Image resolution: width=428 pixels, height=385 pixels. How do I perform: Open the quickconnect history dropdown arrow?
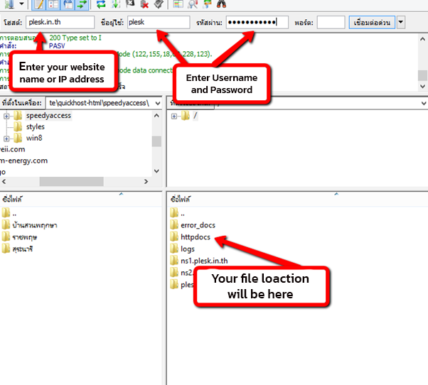401,23
